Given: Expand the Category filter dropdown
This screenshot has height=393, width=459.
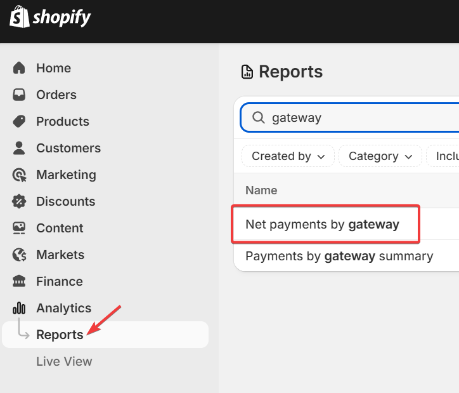Looking at the screenshot, I should [380, 156].
